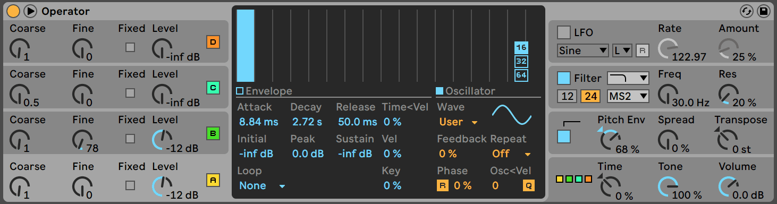The height and width of the screenshot is (204, 777).
Task: Click the Decay value 2.72 s
Action: tap(307, 122)
